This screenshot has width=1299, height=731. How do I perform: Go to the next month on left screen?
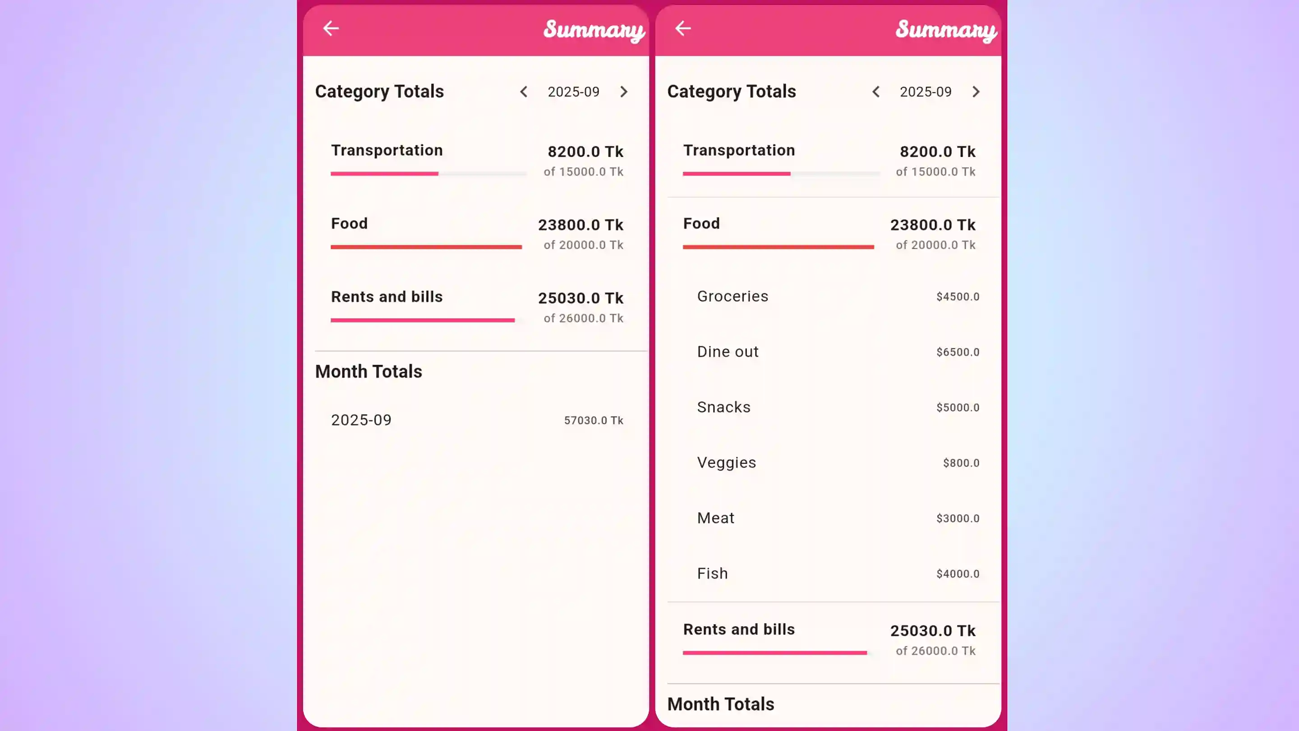(624, 92)
